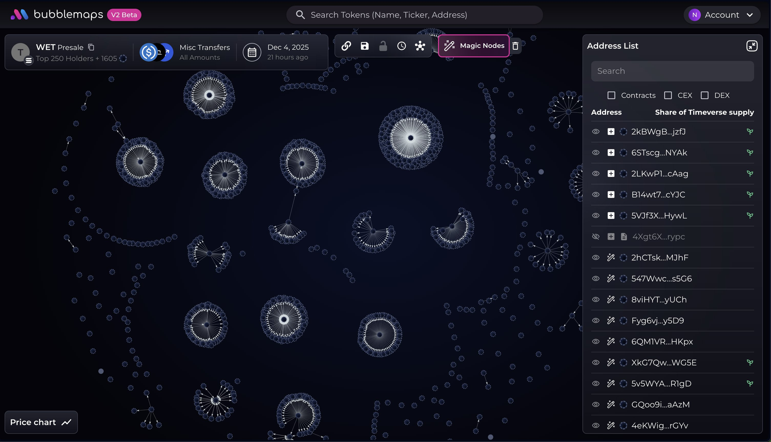Viewport: 771px width, 442px height.
Task: Expand the B14wt7...cYJC address node
Action: coord(611,195)
